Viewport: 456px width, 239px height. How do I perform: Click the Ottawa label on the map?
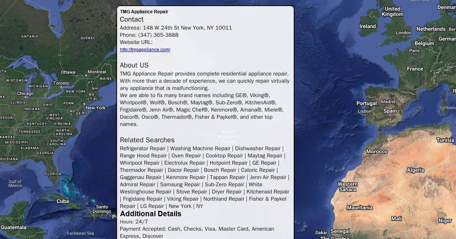coord(68,72)
